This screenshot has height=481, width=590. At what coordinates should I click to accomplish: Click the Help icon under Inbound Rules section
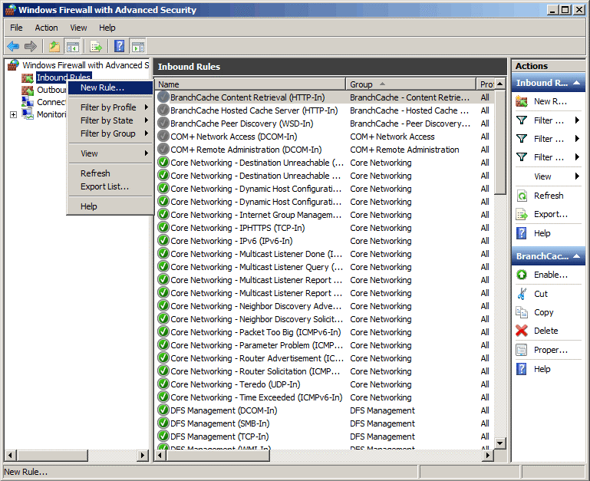coord(522,233)
